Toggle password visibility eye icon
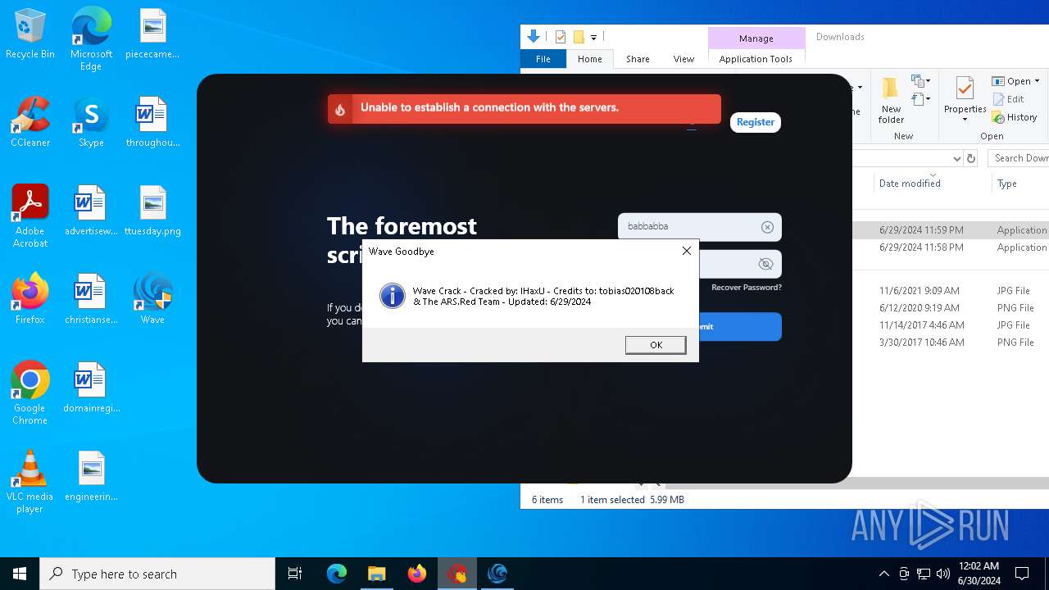1049x590 pixels. click(x=765, y=264)
